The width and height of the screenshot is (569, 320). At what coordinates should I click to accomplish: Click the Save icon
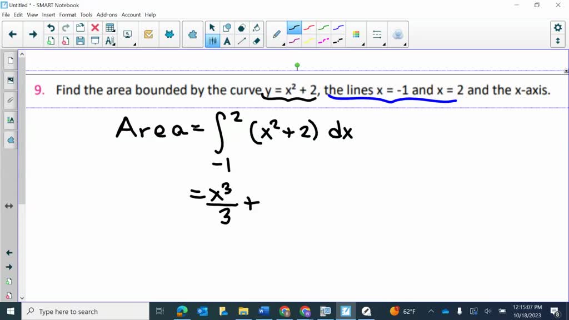pyautogui.click(x=79, y=41)
